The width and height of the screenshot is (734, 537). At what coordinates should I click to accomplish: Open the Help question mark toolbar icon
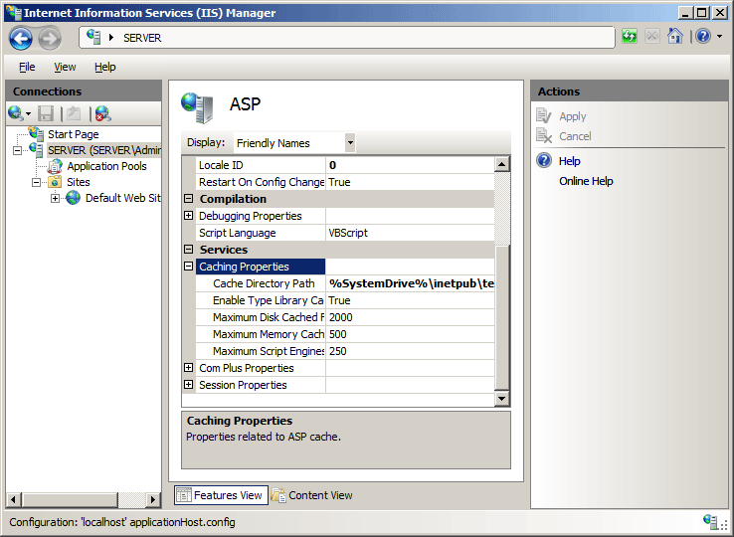tap(702, 37)
